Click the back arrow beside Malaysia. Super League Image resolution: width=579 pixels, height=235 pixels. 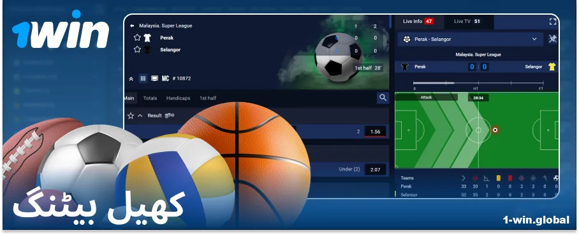[x=132, y=26]
